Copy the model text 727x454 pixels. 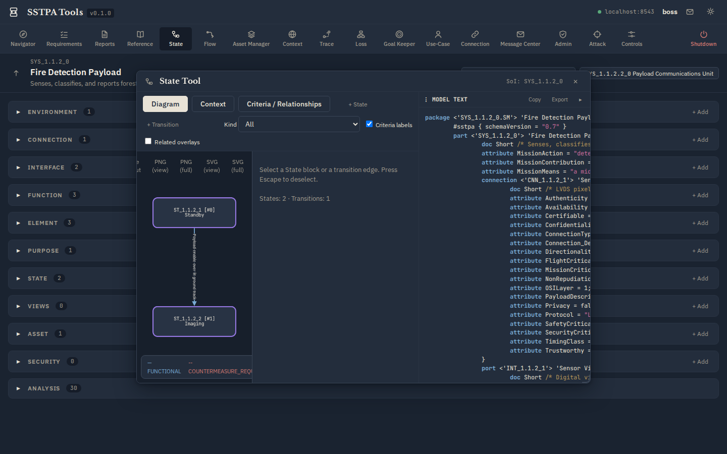(535, 100)
